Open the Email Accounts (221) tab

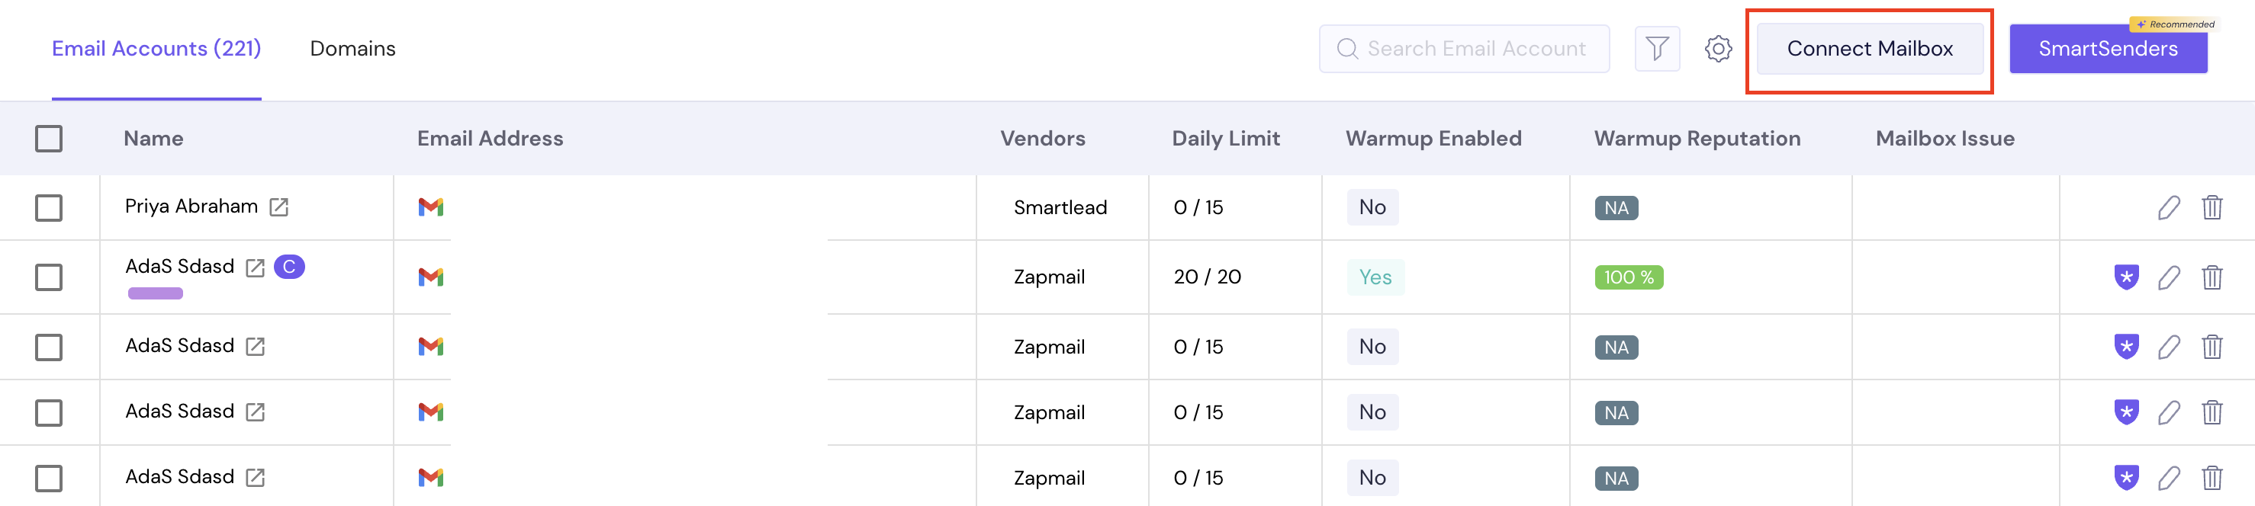tap(156, 49)
